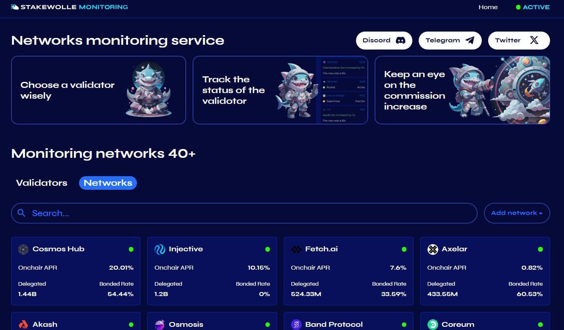Open the Axelar network name

tap(454, 249)
